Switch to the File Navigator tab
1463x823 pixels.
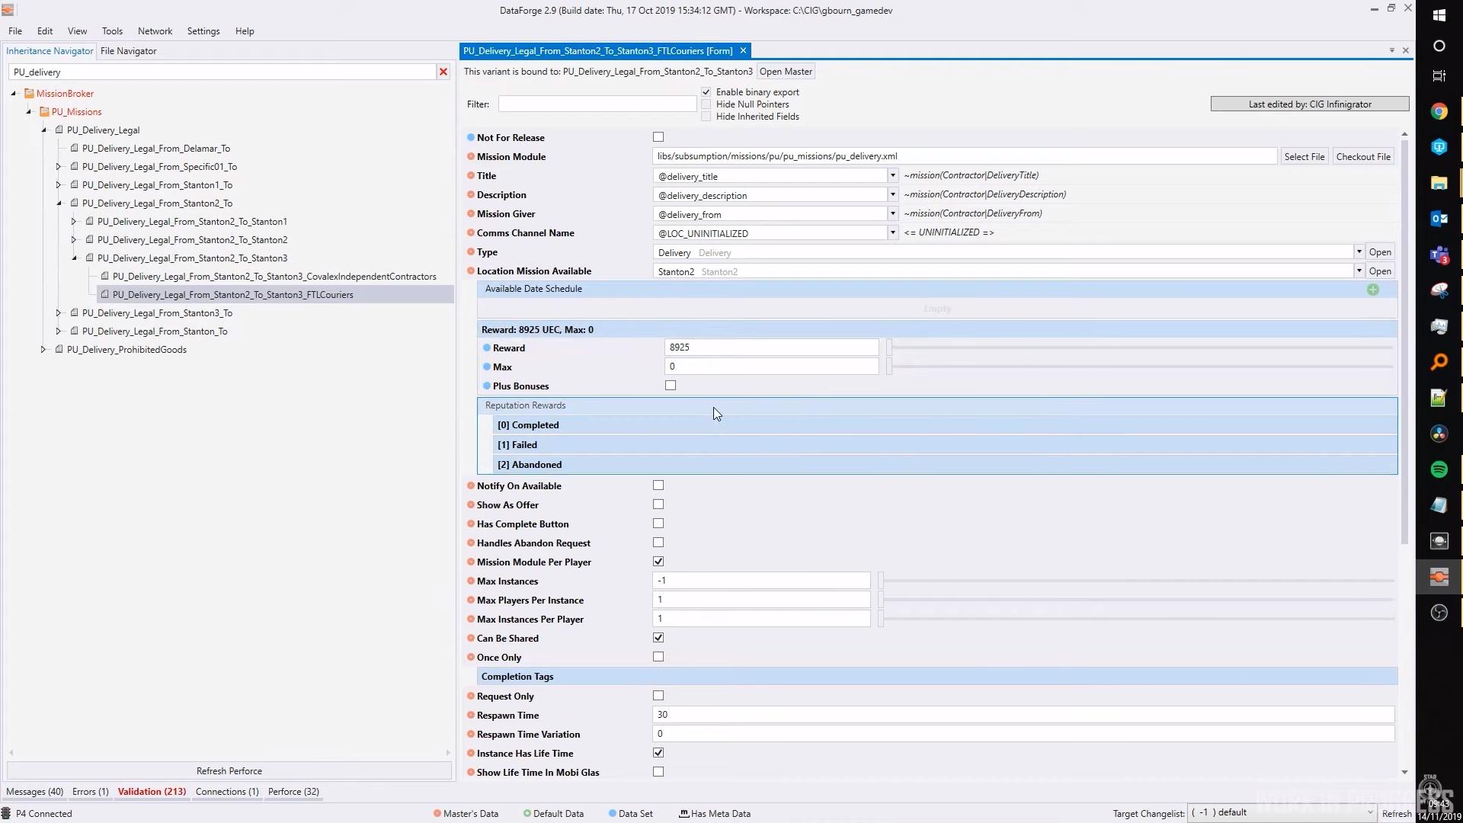pyautogui.click(x=128, y=51)
